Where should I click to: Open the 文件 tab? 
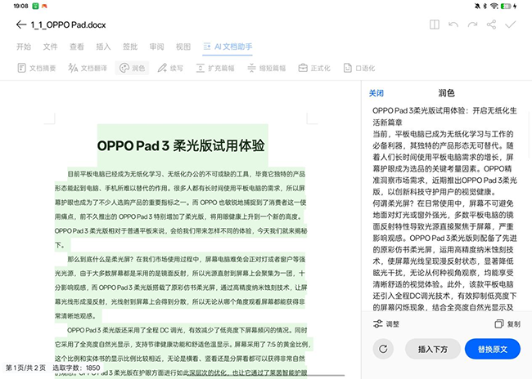(x=50, y=47)
